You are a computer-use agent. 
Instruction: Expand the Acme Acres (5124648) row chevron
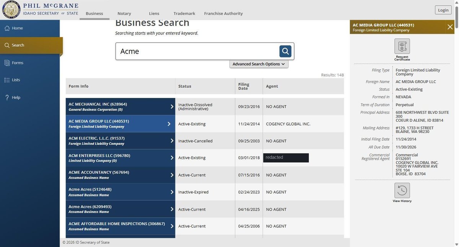point(172,192)
